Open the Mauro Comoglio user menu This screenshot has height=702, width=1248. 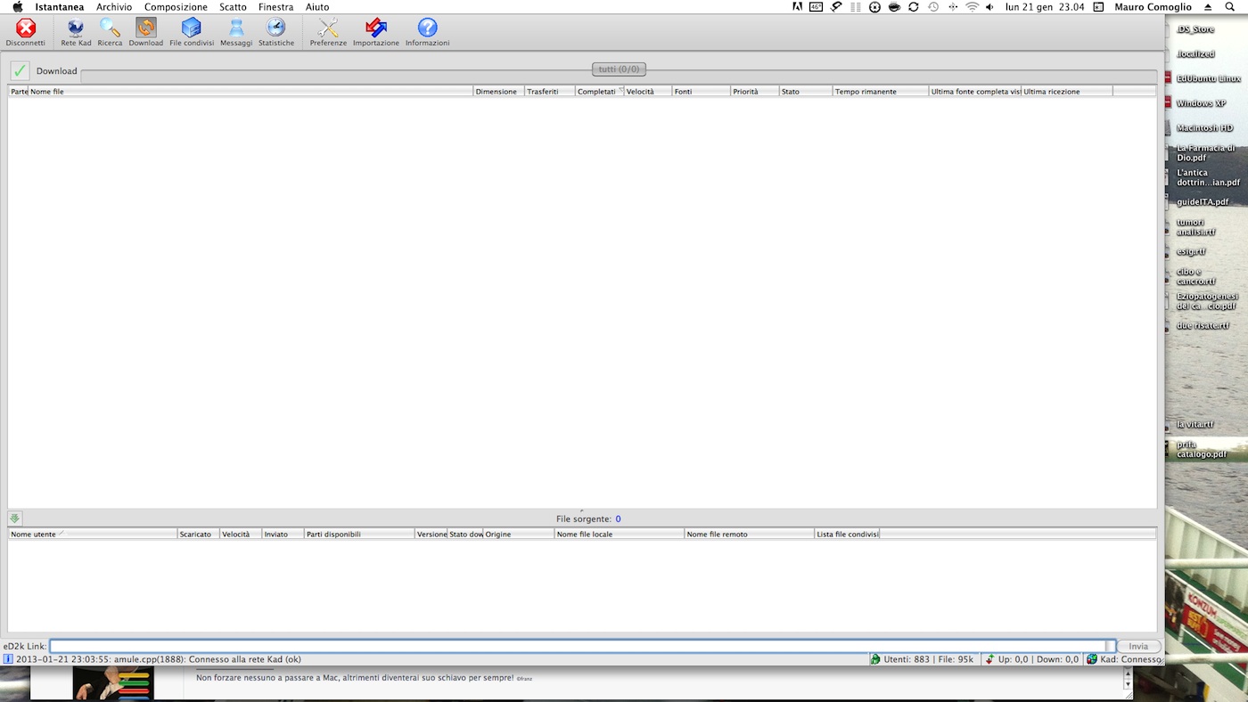(x=1153, y=7)
